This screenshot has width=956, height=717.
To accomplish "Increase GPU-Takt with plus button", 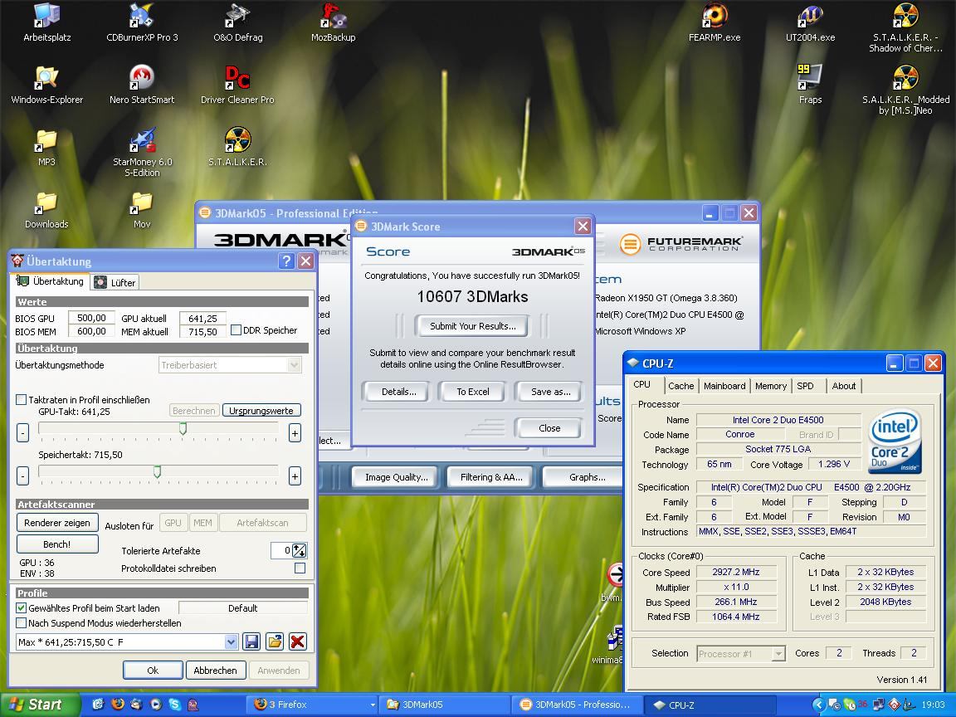I will pos(295,433).
